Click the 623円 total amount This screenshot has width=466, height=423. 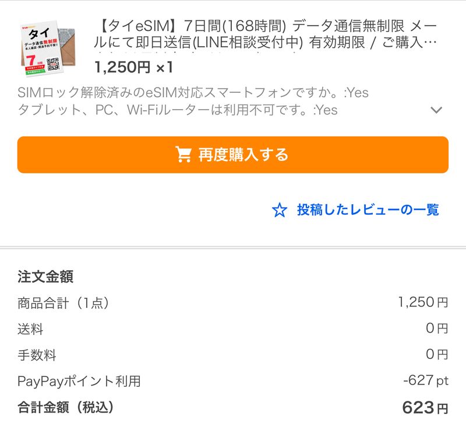425,407
